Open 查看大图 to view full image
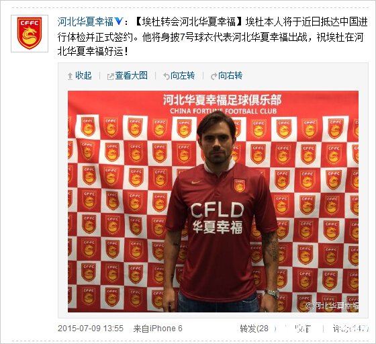 [131, 75]
